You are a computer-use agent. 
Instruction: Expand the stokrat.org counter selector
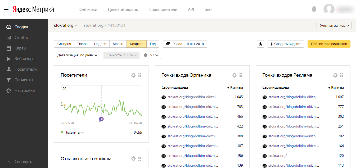66,25
